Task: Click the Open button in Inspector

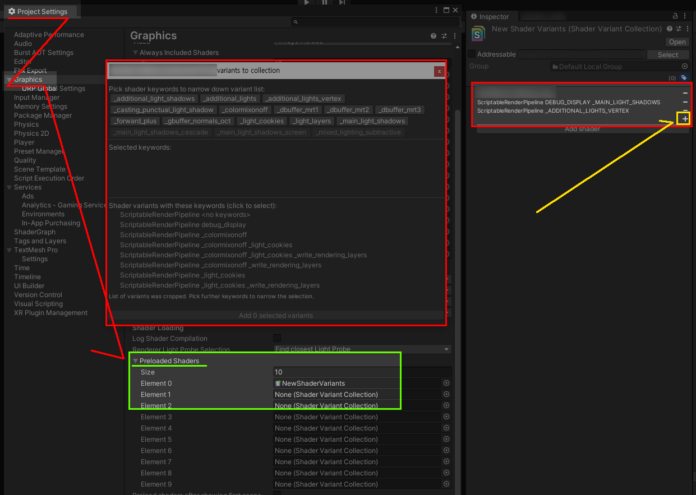Action: coord(677,42)
